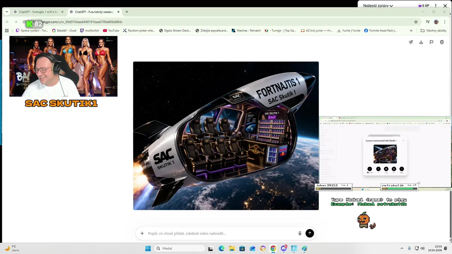Open the weather widget showing 1°C Jasno
This screenshot has height=254, width=452.
(12, 248)
